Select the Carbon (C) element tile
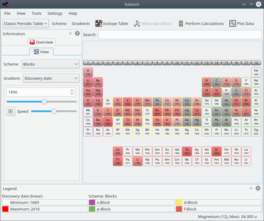This screenshot has width=264, height=221. 216,82
